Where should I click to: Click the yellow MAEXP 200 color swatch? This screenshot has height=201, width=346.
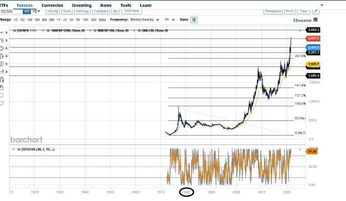51,30
